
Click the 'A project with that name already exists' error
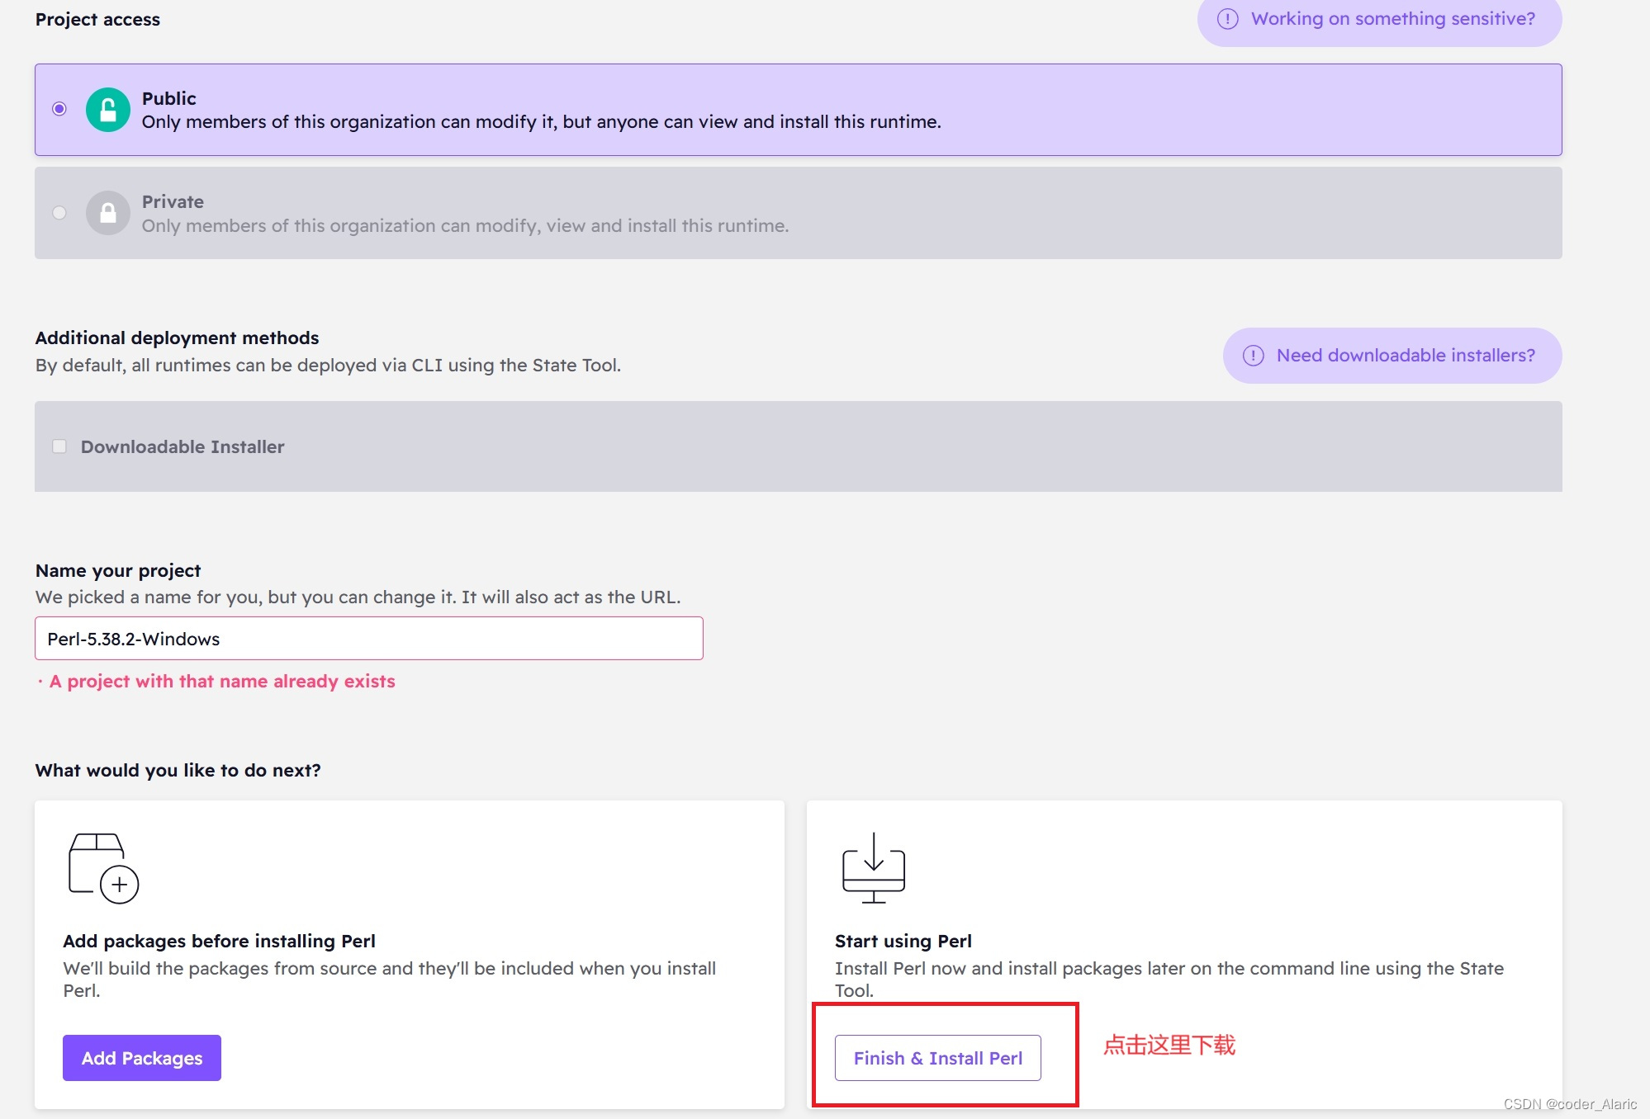tap(222, 682)
